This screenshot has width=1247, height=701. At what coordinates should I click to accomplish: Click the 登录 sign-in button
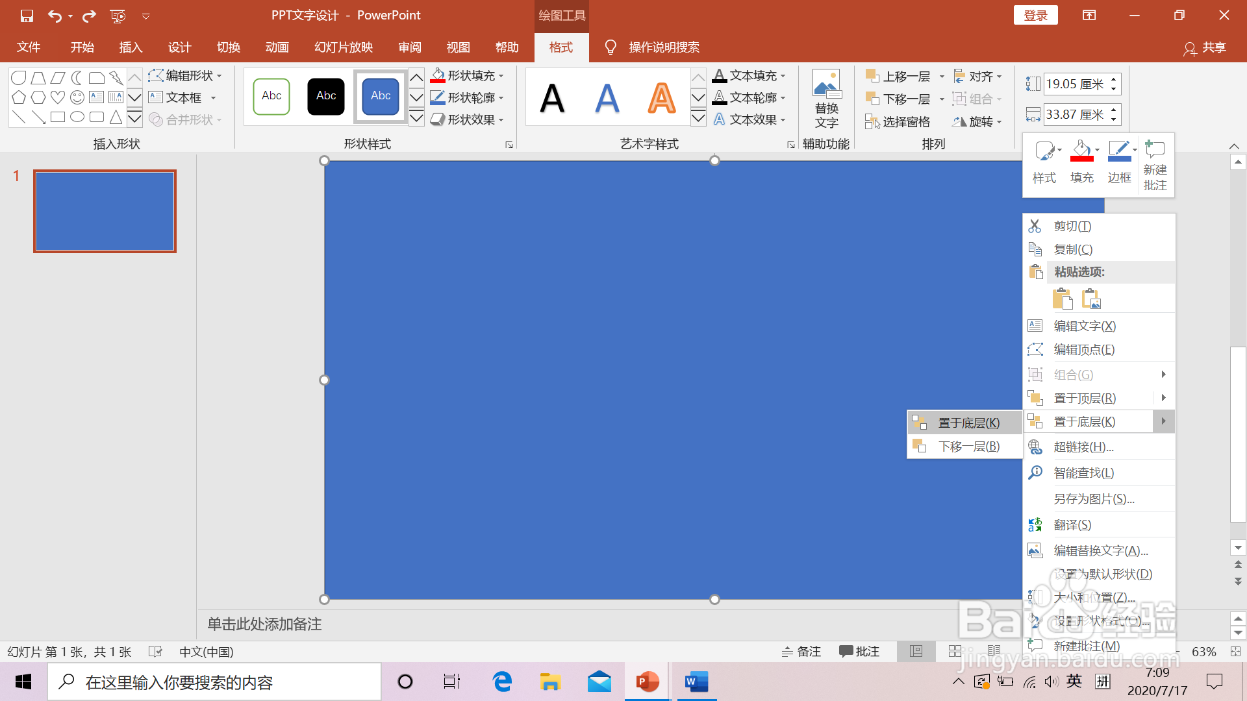(x=1035, y=16)
